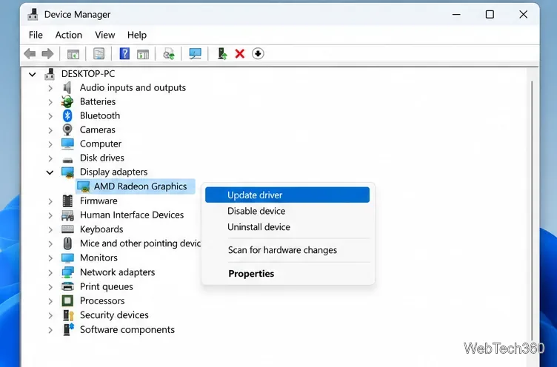The height and width of the screenshot is (367, 557).
Task: Click the Forward arrow toolbar icon
Action: (x=47, y=54)
